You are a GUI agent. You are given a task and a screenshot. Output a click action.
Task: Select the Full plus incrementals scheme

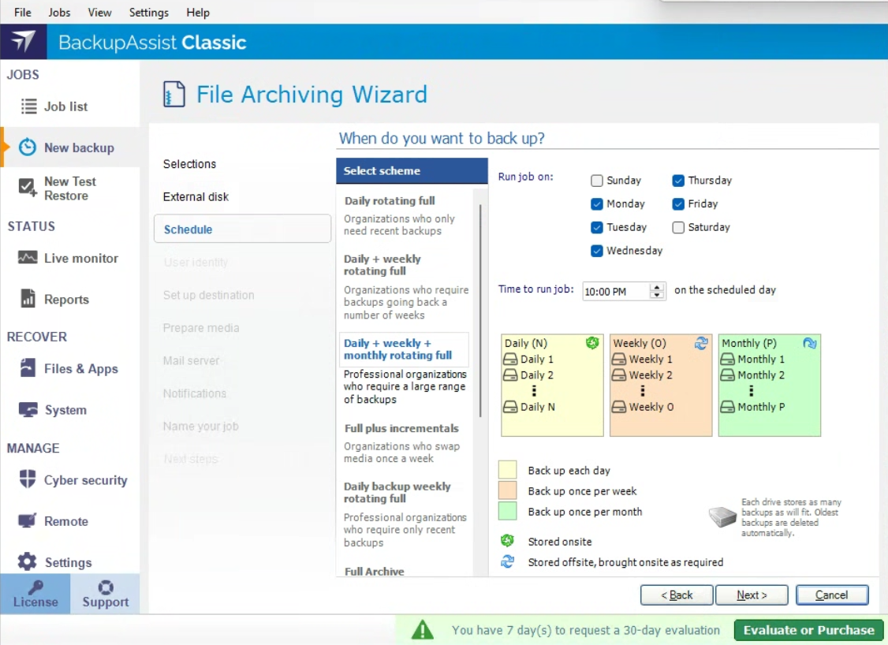(401, 428)
